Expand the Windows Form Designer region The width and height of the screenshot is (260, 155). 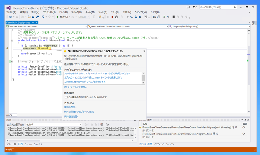click(11, 61)
